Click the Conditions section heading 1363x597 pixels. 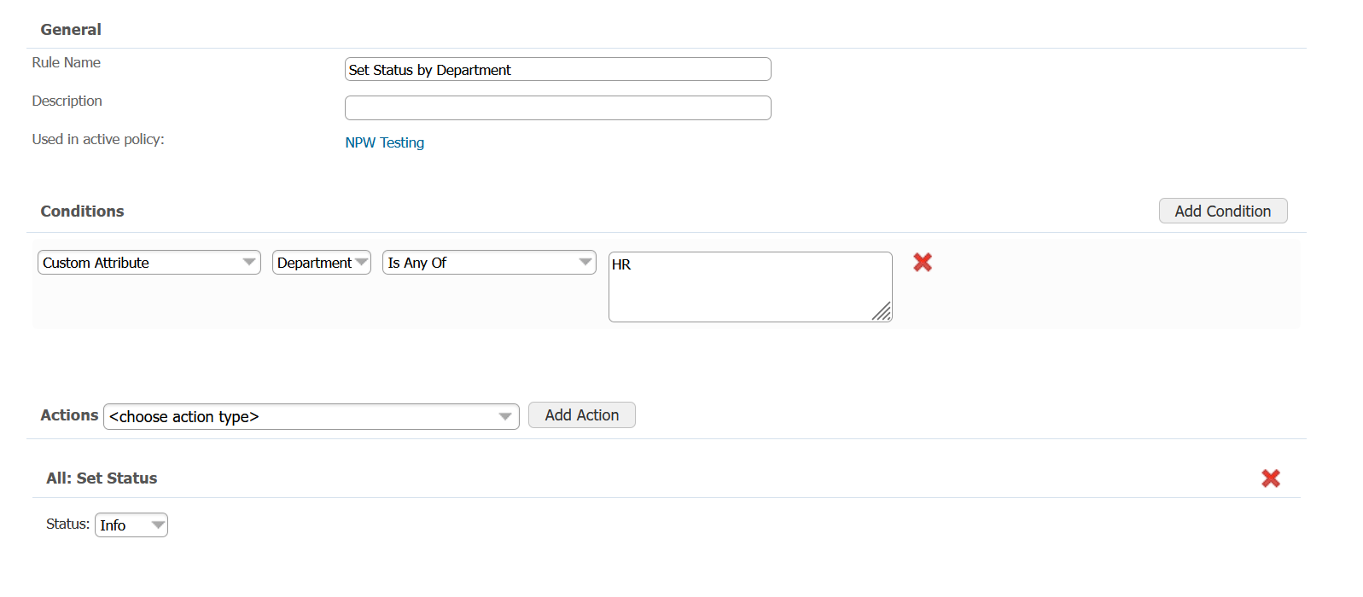[83, 212]
